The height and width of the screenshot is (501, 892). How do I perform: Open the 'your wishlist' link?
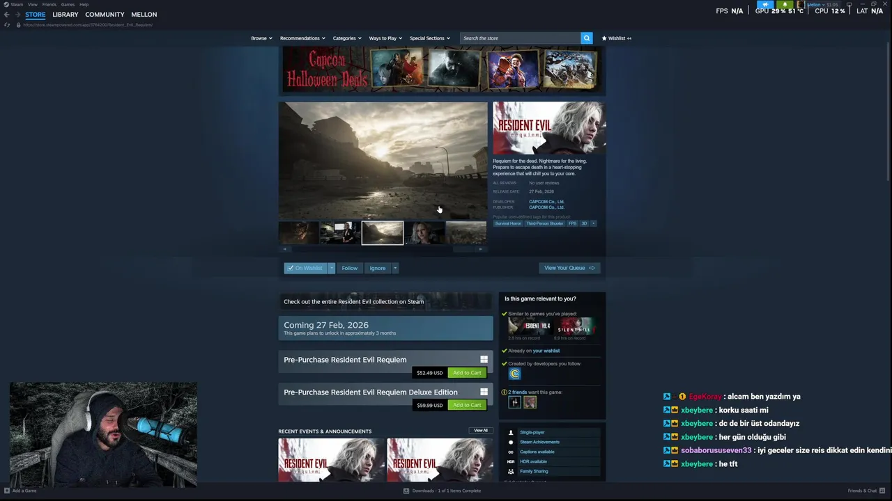[x=546, y=351]
